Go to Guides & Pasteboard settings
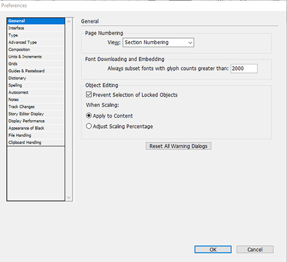The width and height of the screenshot is (287, 262). (x=36, y=71)
